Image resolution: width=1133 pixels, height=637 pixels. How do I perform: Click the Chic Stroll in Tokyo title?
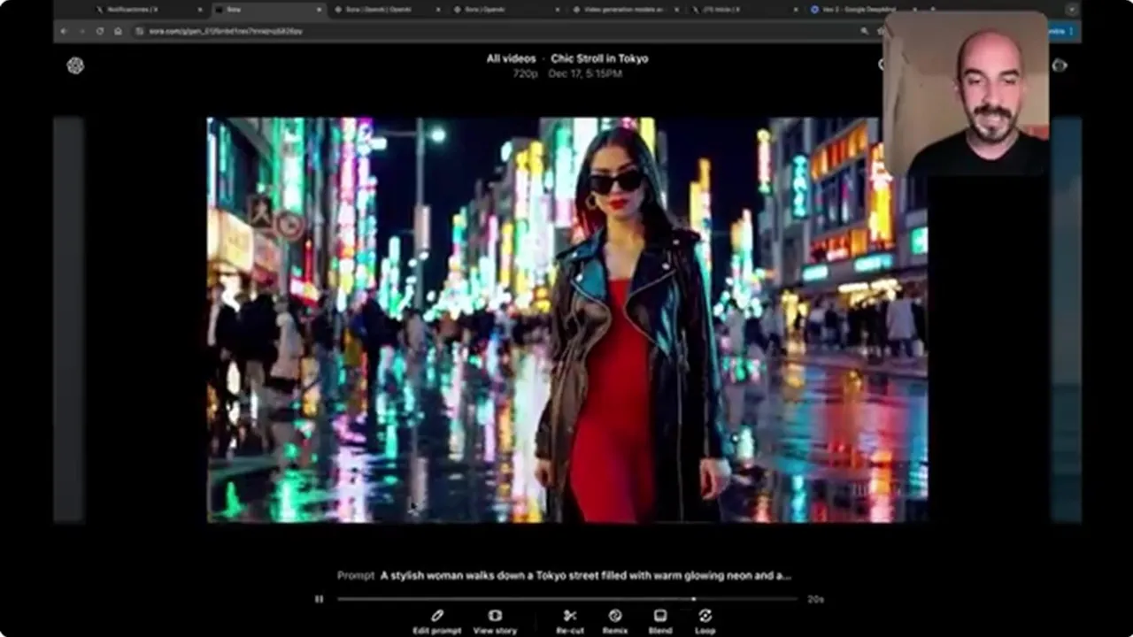click(599, 58)
